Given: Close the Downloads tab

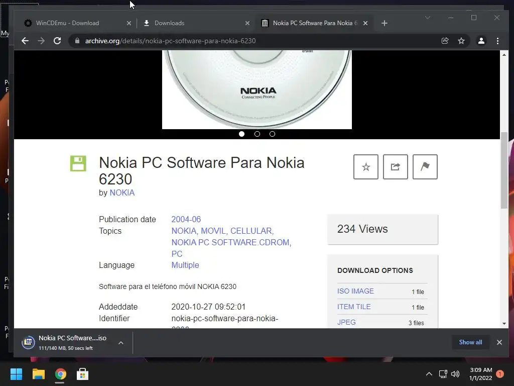Looking at the screenshot, I should click(x=247, y=23).
